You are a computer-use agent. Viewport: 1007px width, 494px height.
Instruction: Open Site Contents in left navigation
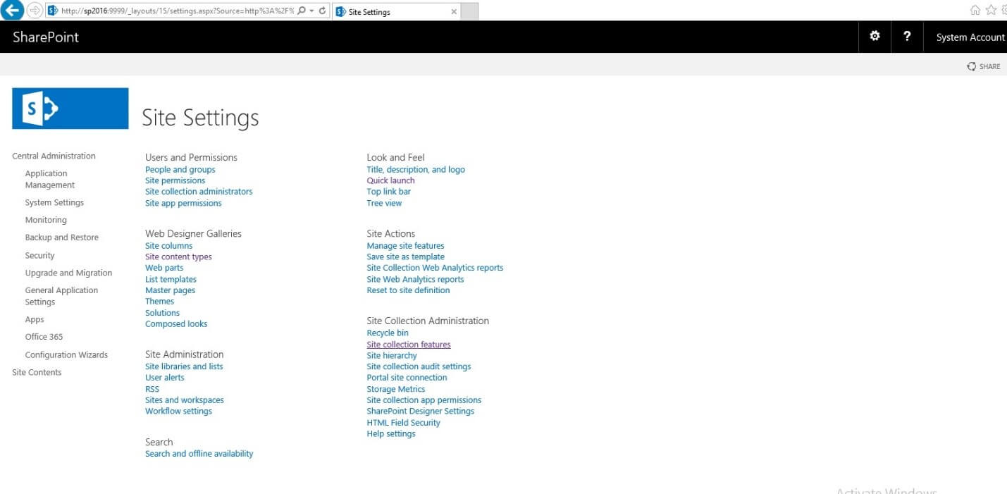37,373
